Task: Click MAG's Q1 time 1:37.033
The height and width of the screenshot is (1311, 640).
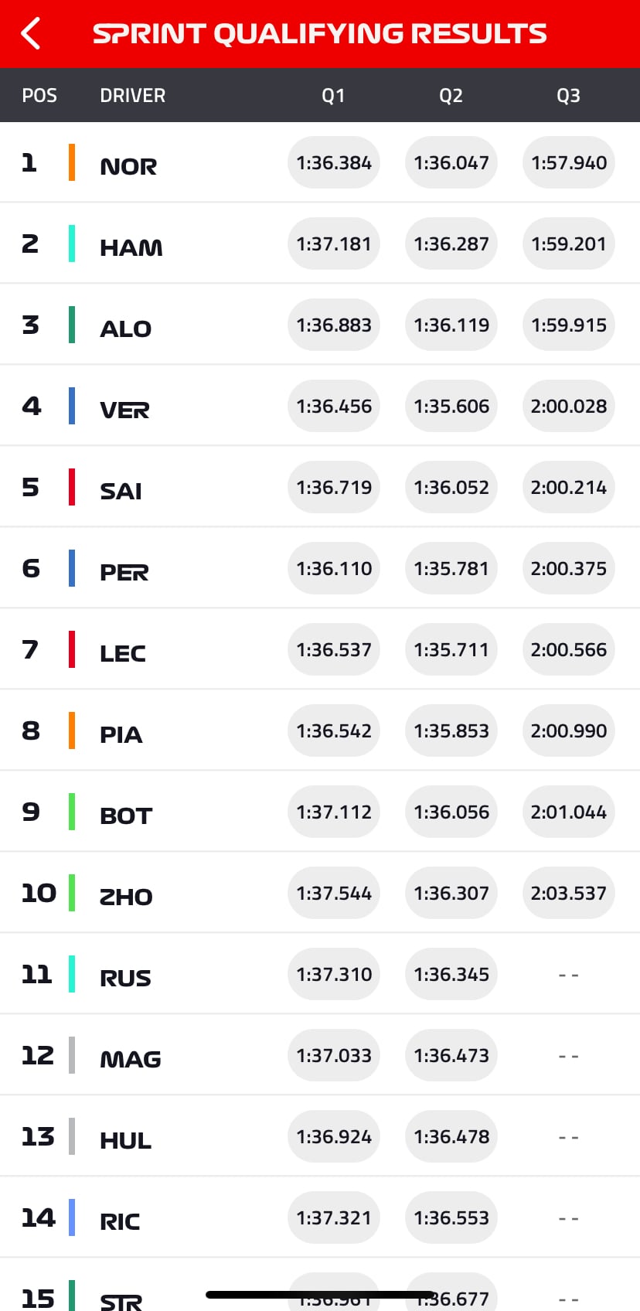Action: [334, 1055]
